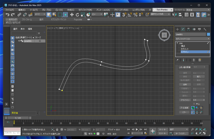The image size is (214, 139).
Task: Click the Unlink selection icon
Action: 25,15
